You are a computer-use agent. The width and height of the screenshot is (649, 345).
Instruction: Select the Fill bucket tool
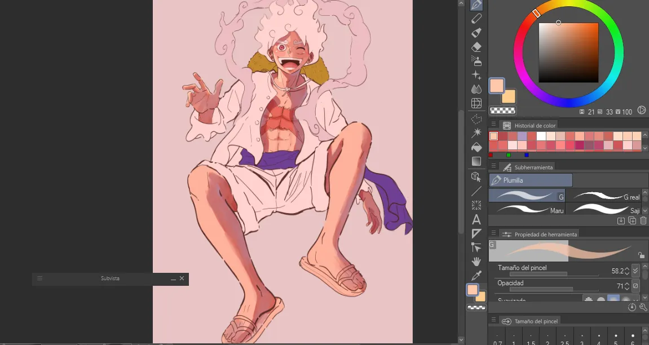click(x=476, y=147)
